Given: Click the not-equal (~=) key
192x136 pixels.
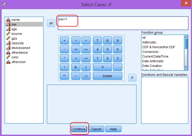Looking at the screenshot, I should coord(86,58).
